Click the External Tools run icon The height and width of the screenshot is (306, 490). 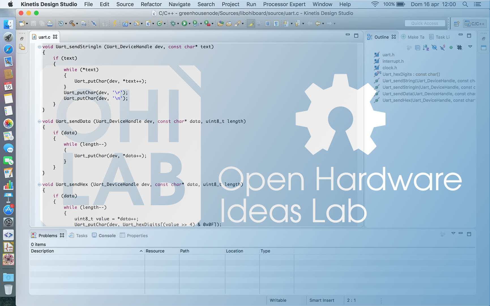click(207, 23)
